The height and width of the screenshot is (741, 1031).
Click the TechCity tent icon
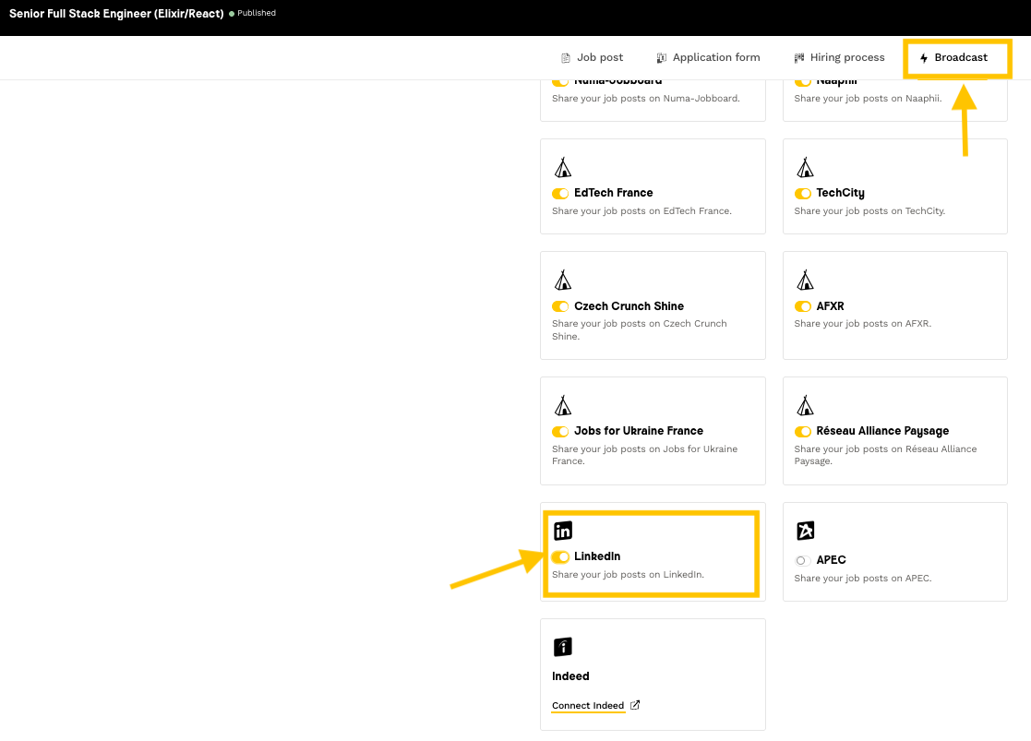click(x=805, y=167)
